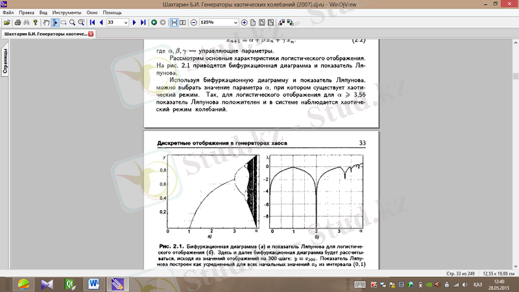This screenshot has width=519, height=292.
Task: Open the Инструменты menu
Action: coord(66,12)
